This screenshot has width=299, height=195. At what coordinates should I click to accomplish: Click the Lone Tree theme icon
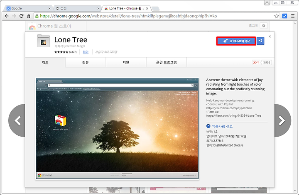coord(43,41)
